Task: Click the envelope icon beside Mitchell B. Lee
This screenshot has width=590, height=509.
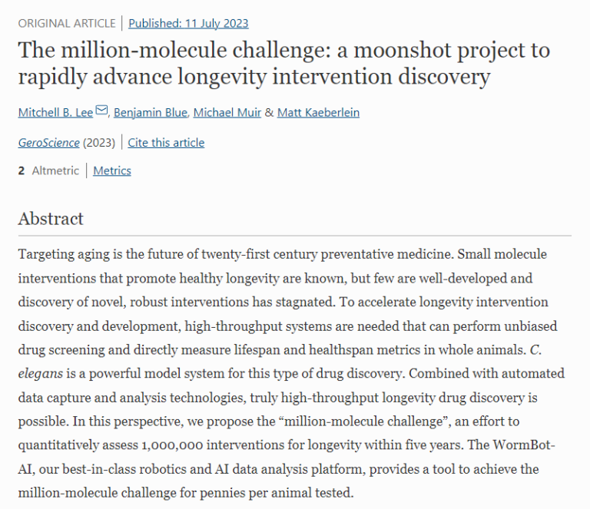Action: click(x=102, y=112)
